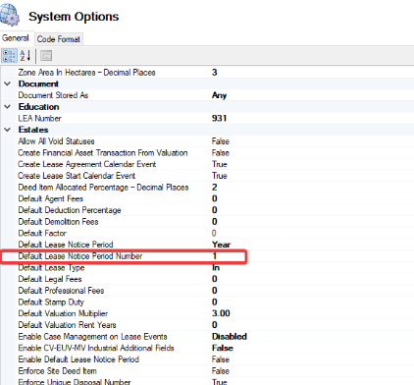Select the Default Legal Fees property
The image size is (414, 385).
(x=50, y=279)
